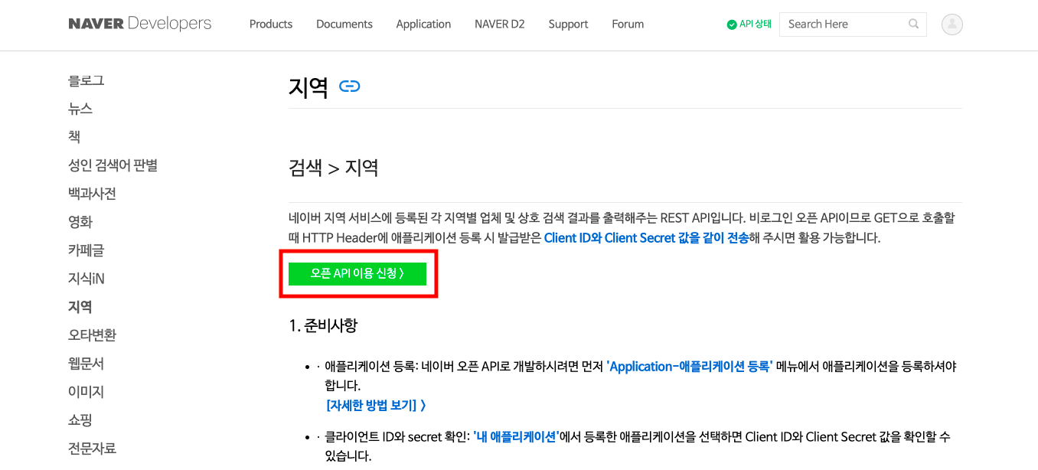
Task: Select 영화 in the sidebar
Action: (80, 222)
